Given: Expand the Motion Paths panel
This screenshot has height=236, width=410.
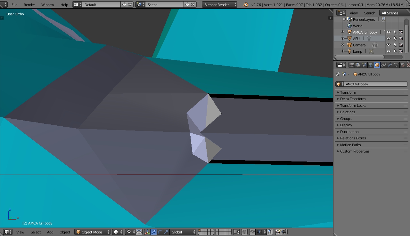Looking at the screenshot, I should (372, 145).
